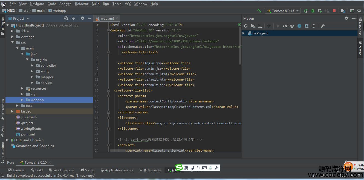Open the 0: Messages tool window
Image resolution: width=364 pixels, height=180 pixels.
click(151, 170)
